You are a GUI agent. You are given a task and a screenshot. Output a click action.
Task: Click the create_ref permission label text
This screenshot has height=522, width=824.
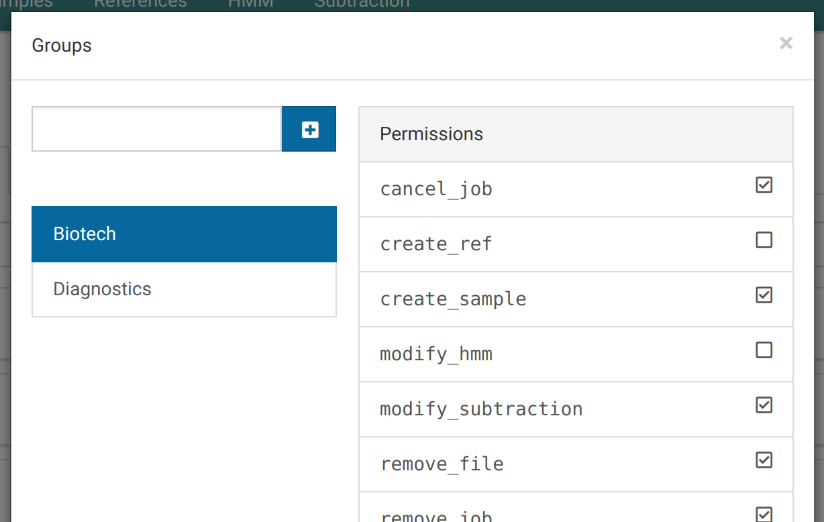click(x=436, y=244)
